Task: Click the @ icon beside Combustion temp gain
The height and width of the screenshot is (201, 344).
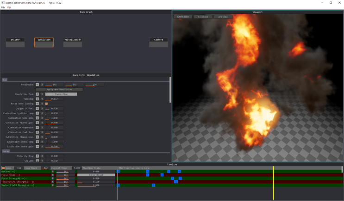Action: click(38, 118)
